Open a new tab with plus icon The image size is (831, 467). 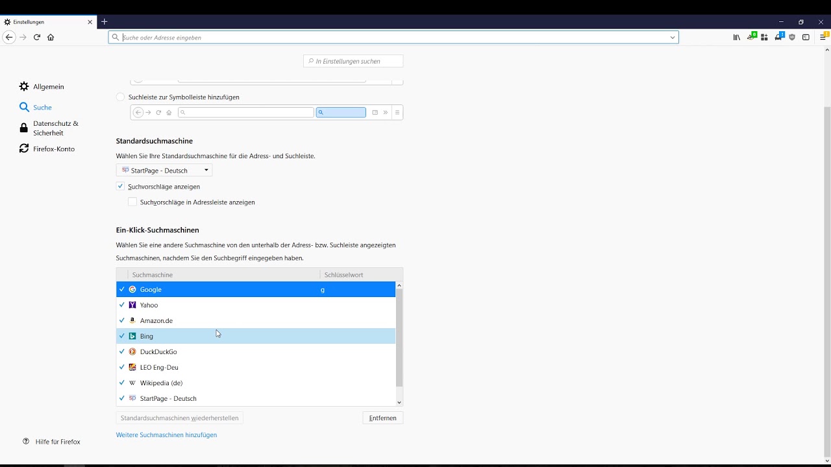(105, 22)
